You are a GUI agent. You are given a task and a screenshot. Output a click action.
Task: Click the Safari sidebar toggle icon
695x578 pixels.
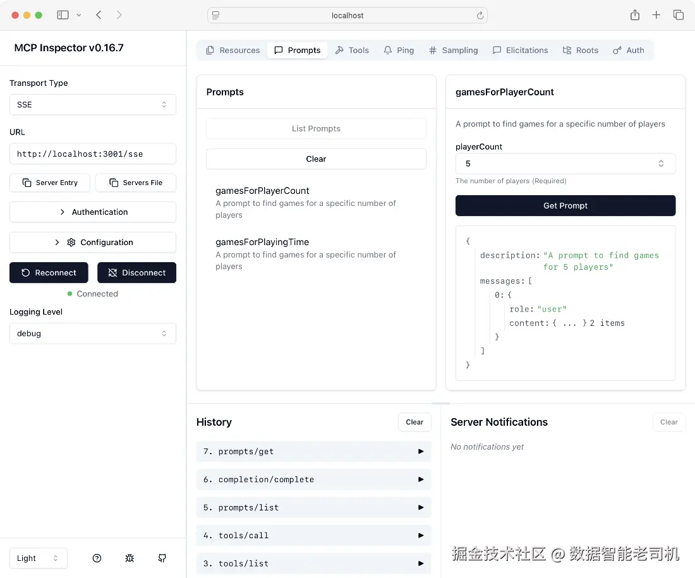(63, 15)
